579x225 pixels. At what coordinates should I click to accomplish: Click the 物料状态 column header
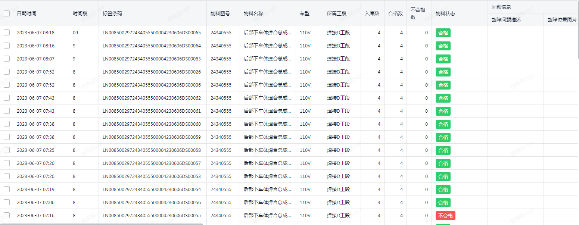(445, 13)
